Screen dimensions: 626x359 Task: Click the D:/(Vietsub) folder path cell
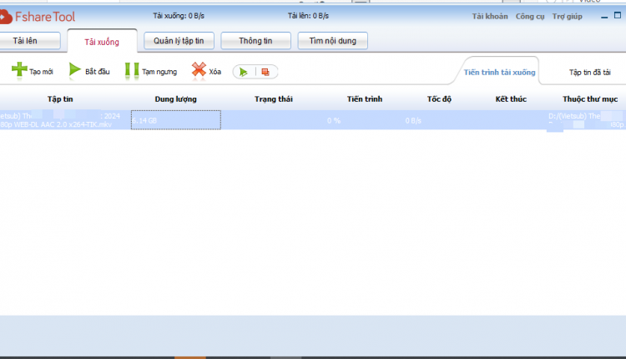586,120
